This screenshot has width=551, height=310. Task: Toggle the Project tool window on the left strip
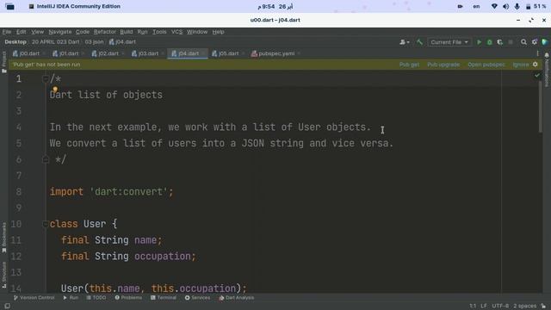click(4, 62)
